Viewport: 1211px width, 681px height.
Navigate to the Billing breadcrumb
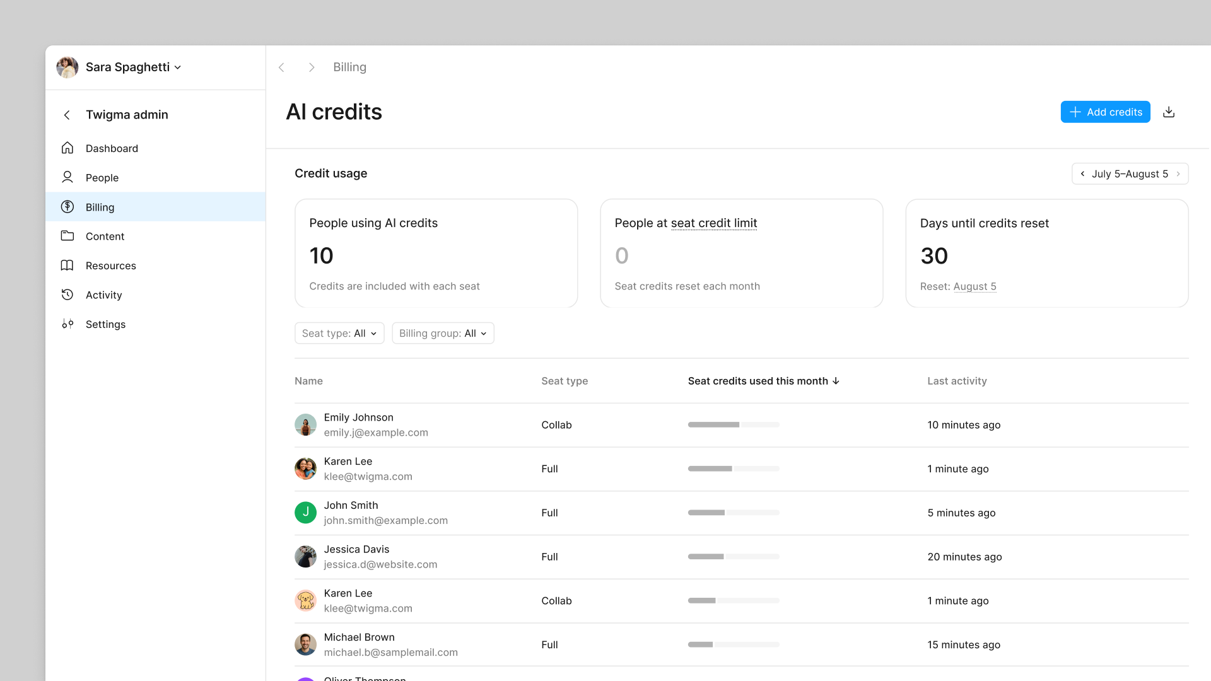click(x=349, y=67)
